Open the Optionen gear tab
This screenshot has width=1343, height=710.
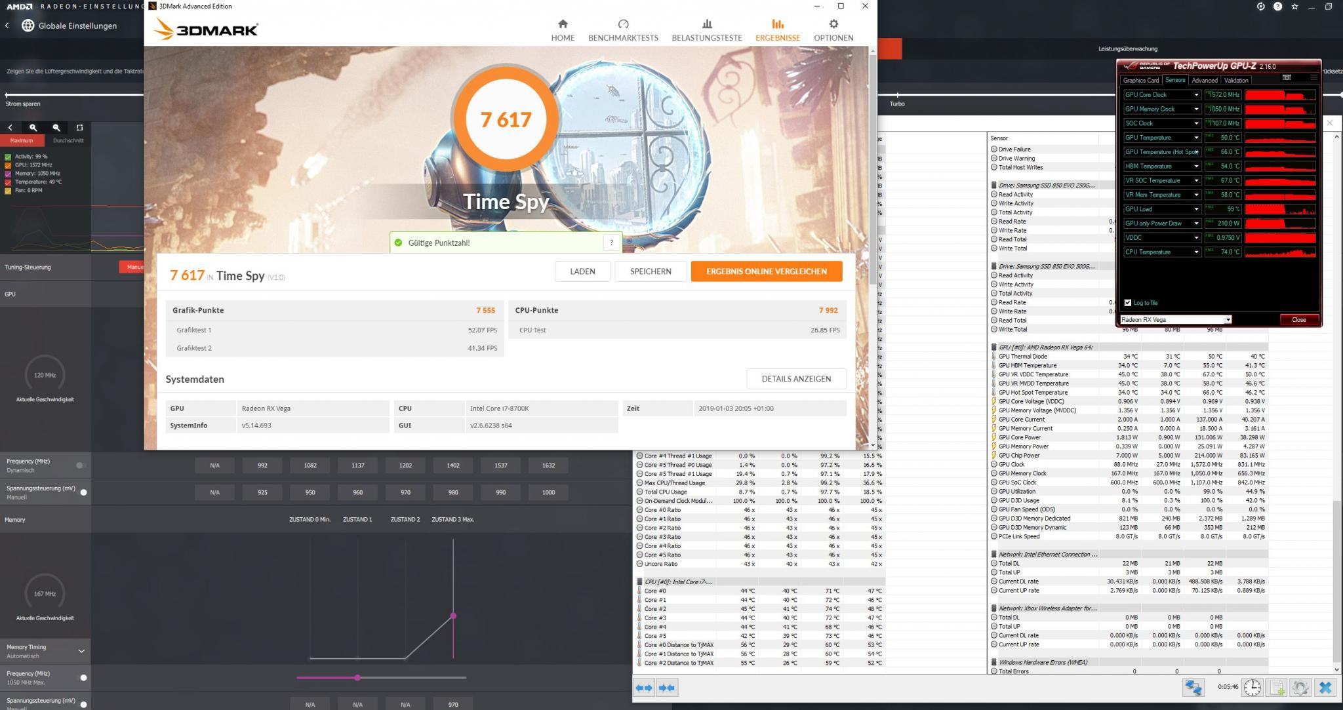[833, 30]
